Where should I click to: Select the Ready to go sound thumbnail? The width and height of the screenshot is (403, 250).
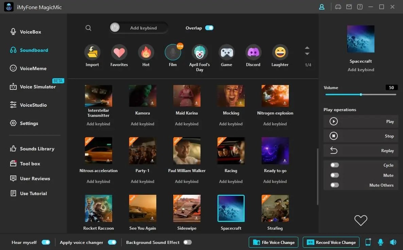(x=275, y=151)
